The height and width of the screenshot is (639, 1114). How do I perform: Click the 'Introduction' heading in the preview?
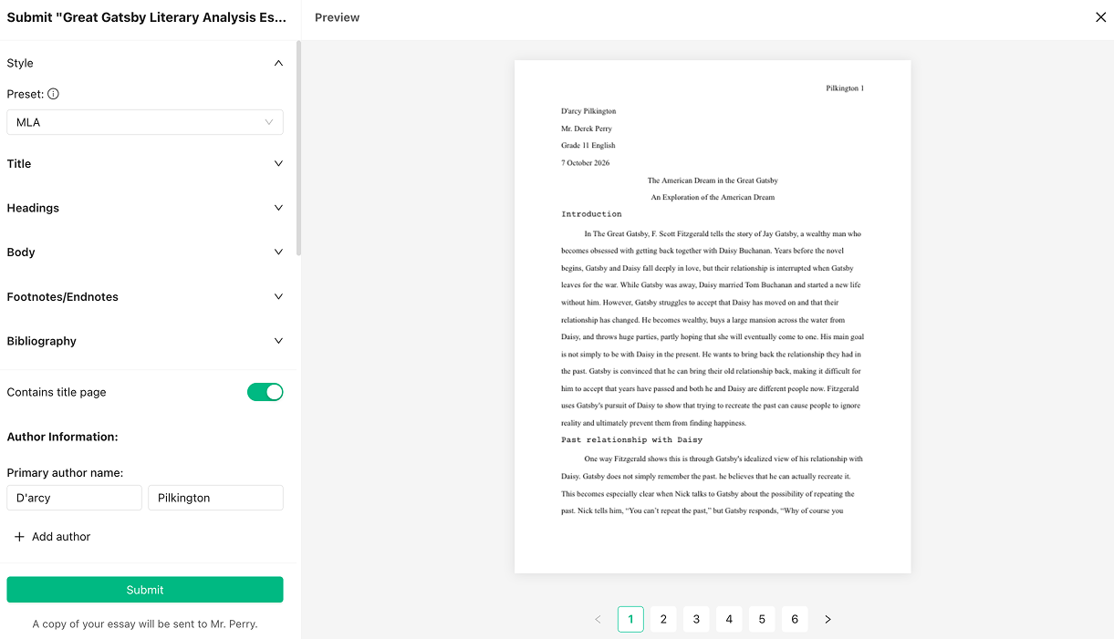(x=591, y=214)
